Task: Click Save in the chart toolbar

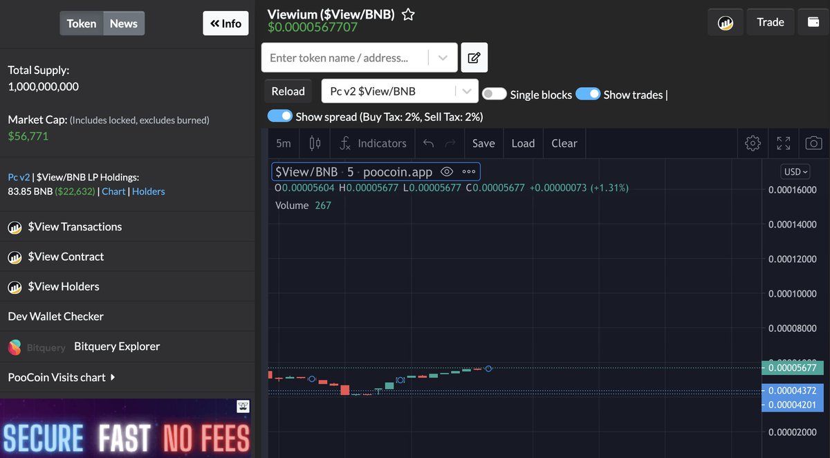Action: [483, 143]
